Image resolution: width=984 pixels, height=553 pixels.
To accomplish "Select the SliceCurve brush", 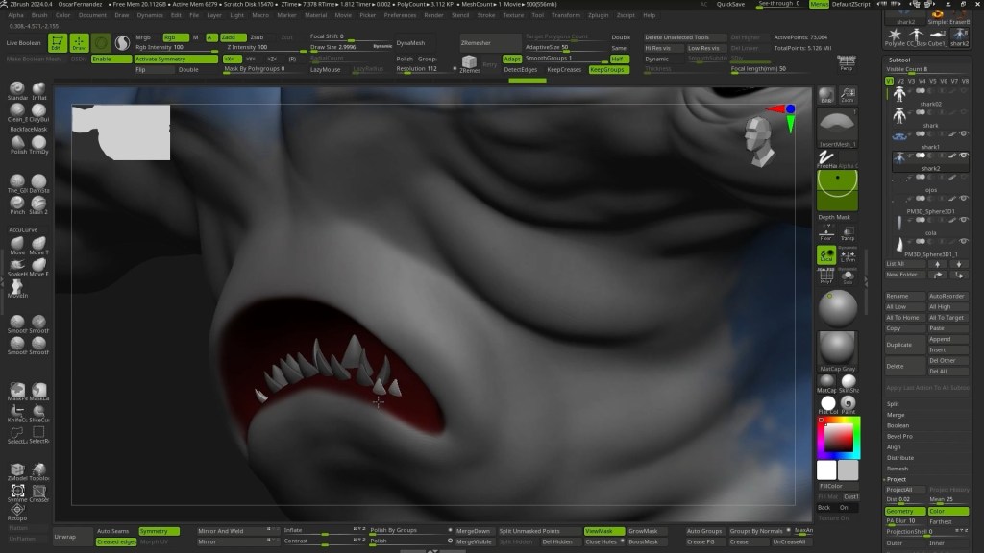I will click(x=38, y=413).
